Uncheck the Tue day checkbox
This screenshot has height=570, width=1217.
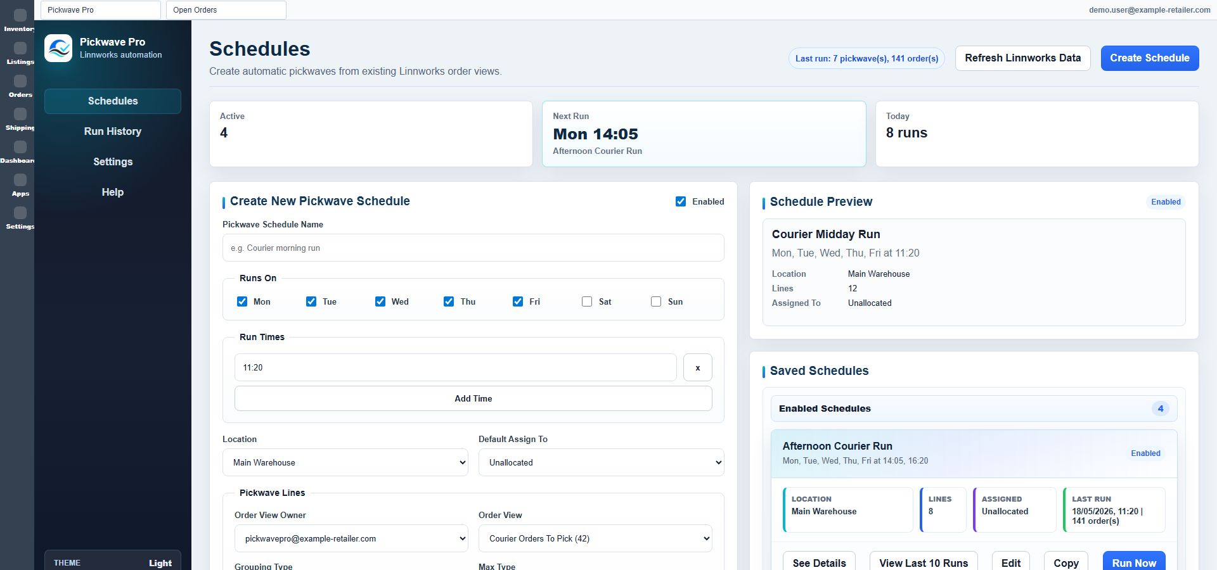click(x=311, y=301)
